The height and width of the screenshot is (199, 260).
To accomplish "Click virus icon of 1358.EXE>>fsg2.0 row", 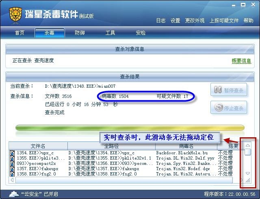I will (12, 174).
